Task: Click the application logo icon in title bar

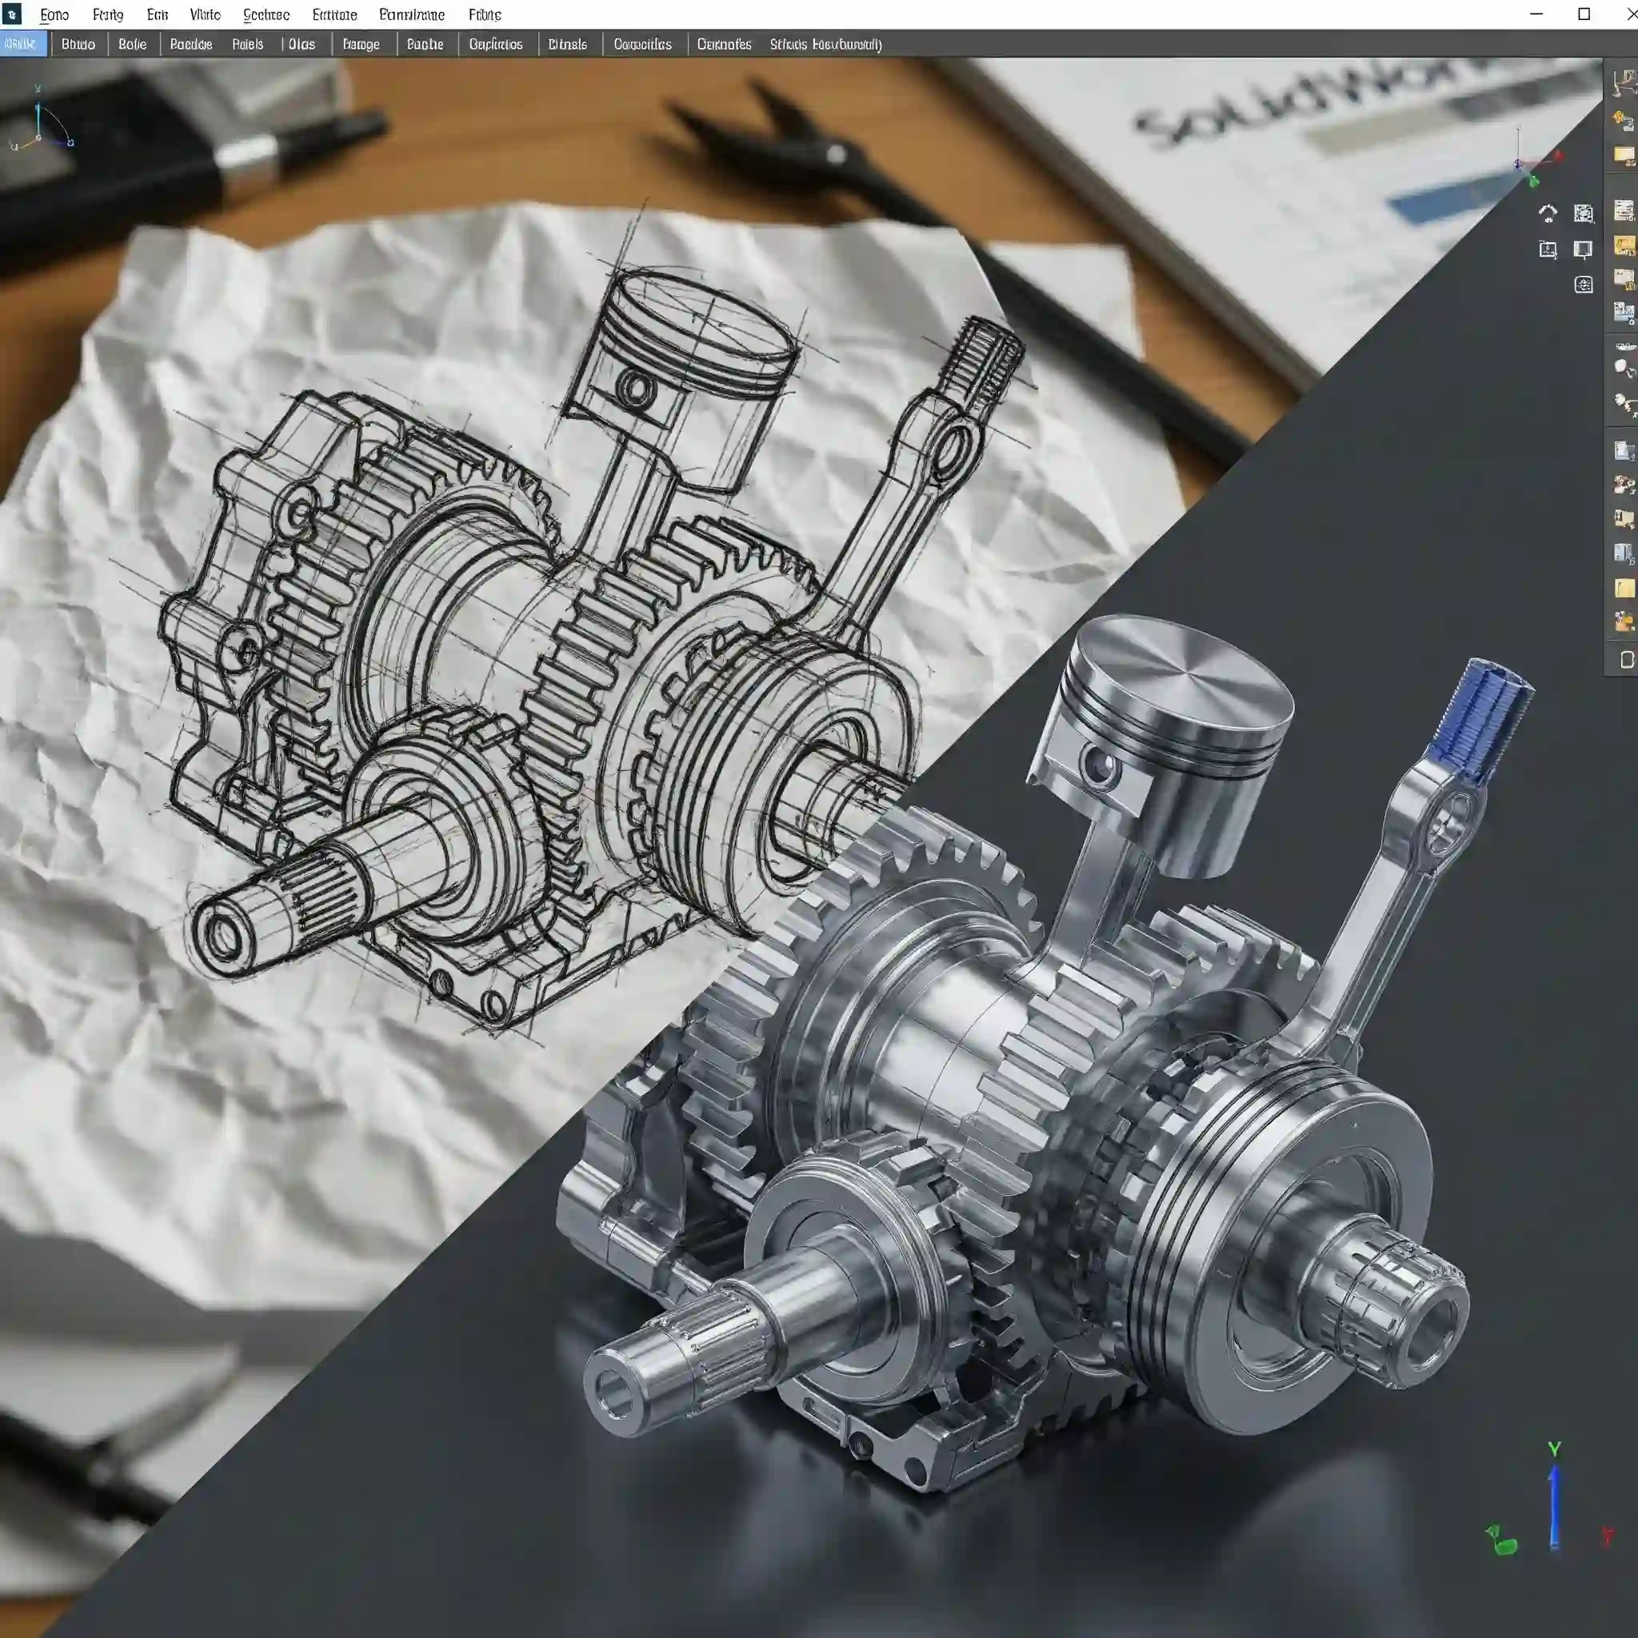Action: pyautogui.click(x=12, y=14)
